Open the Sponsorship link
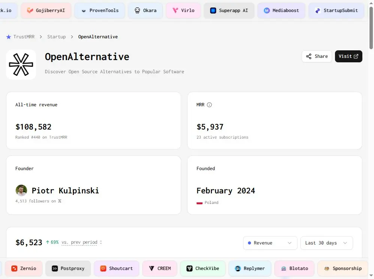Image resolution: width=374 pixels, height=279 pixels. pyautogui.click(x=343, y=268)
